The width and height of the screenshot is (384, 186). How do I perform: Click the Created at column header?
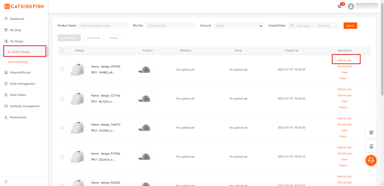tap(291, 51)
